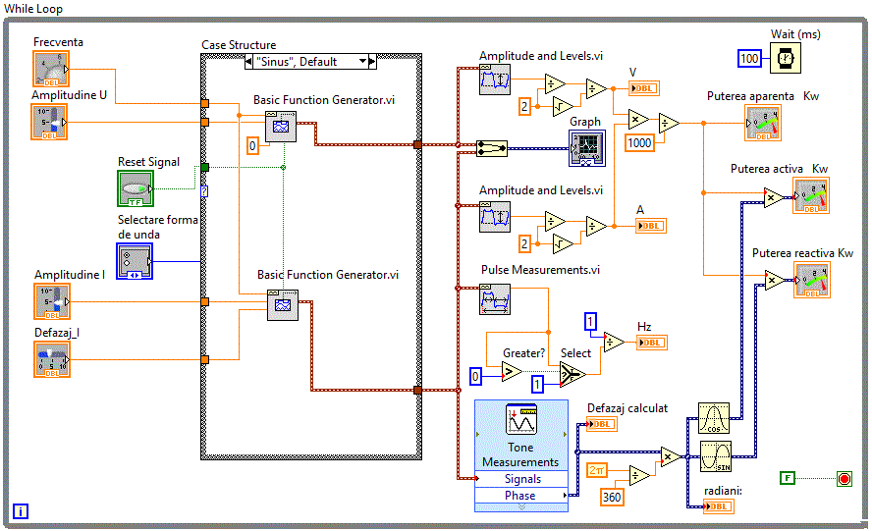Screen dimensions: 872x531
Task: Open the case selector dropdown arrow
Action: (363, 62)
